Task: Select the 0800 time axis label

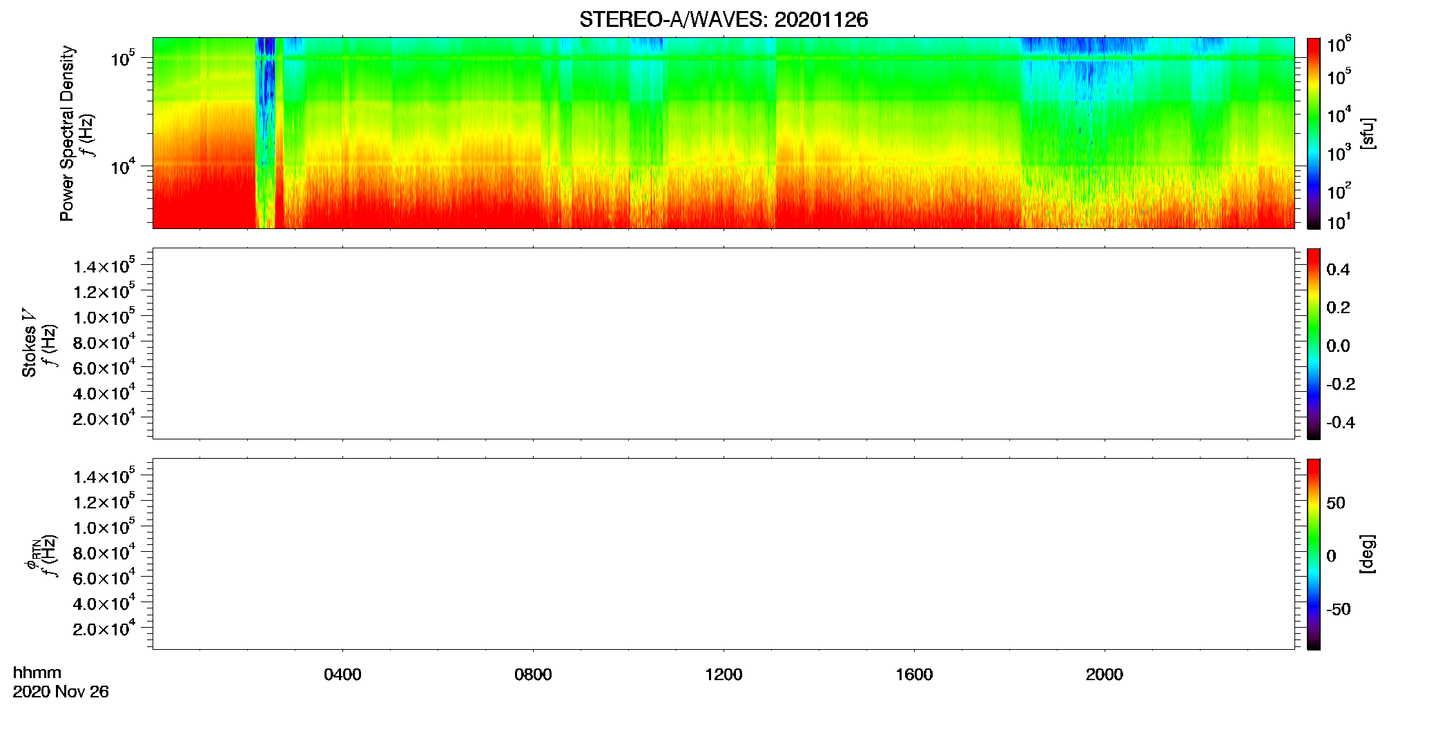Action: pos(533,675)
